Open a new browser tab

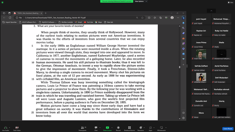click(x=46, y=13)
